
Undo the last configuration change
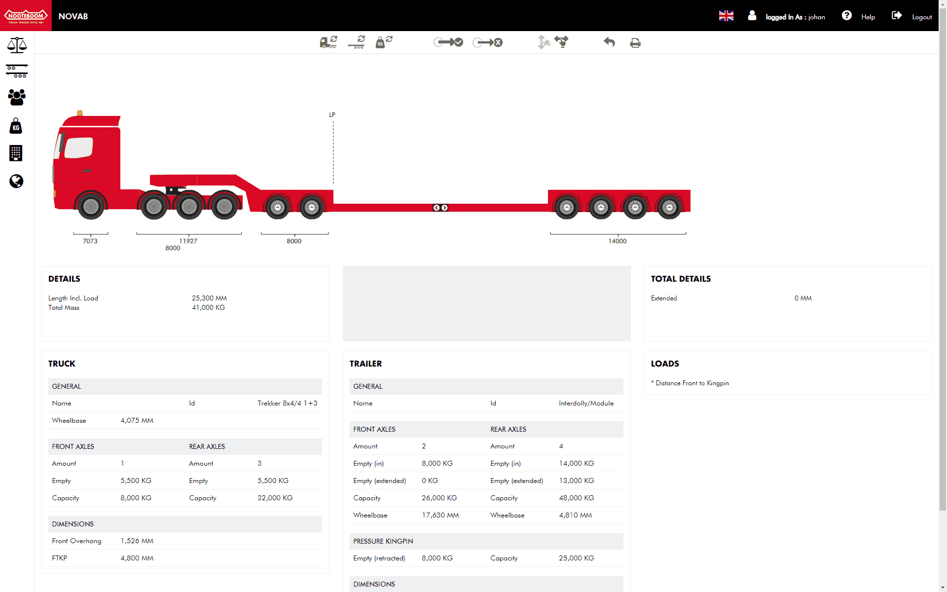point(609,42)
